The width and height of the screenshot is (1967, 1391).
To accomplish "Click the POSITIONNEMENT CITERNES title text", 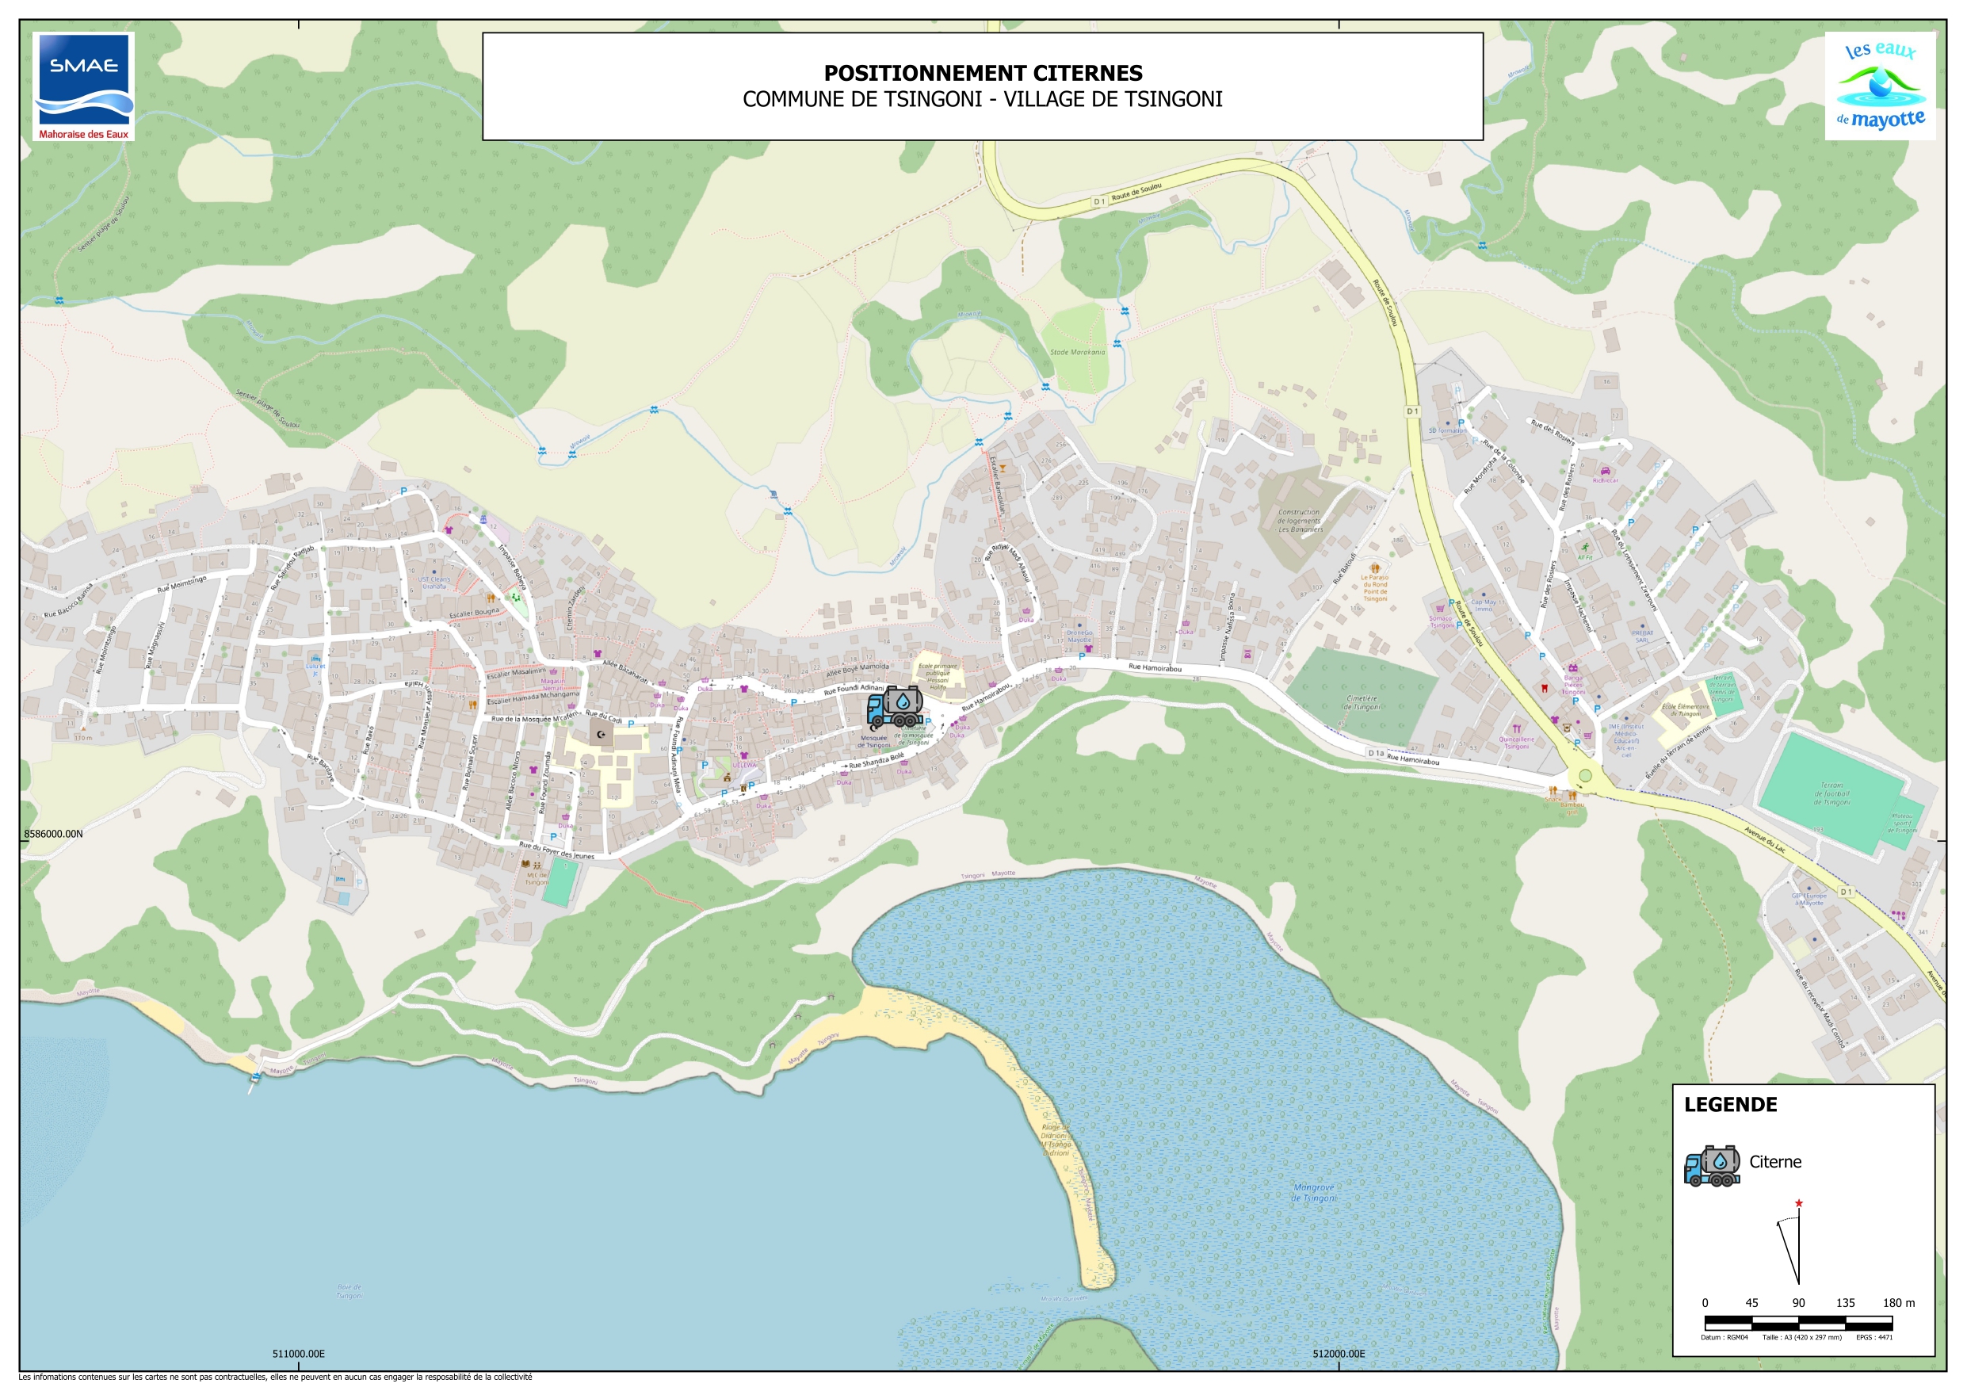I will tap(983, 73).
